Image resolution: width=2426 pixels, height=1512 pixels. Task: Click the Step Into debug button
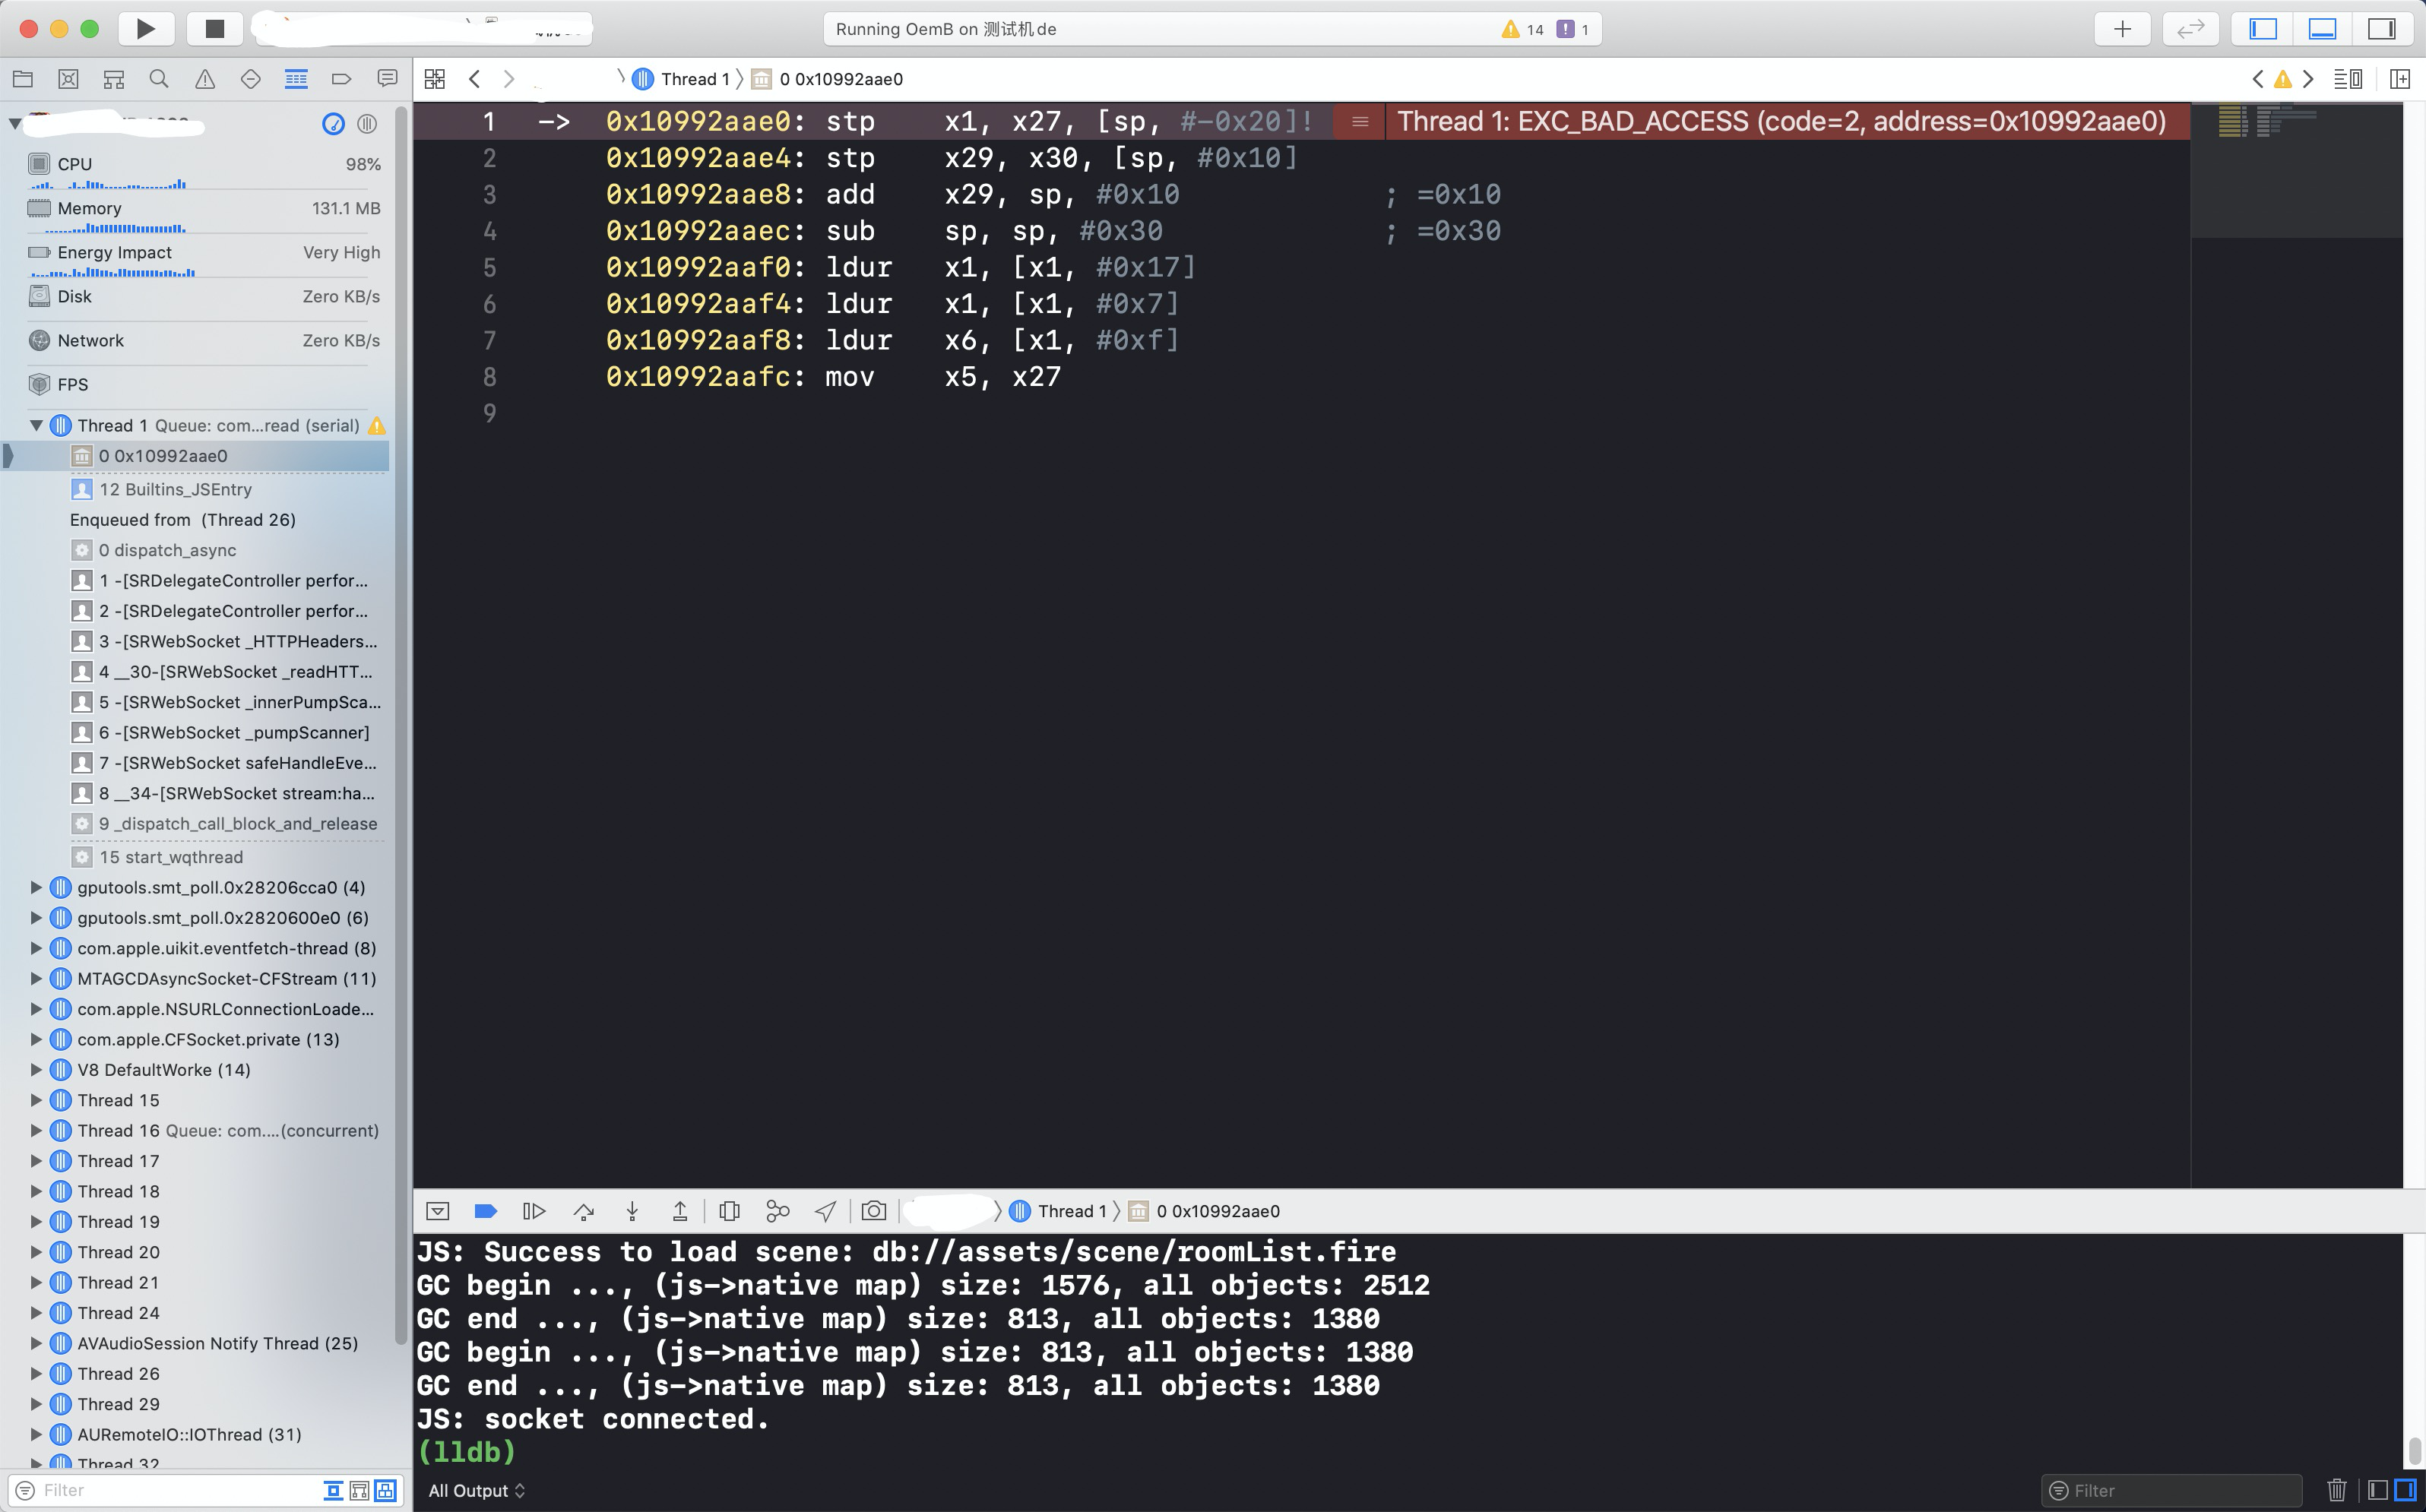tap(632, 1211)
